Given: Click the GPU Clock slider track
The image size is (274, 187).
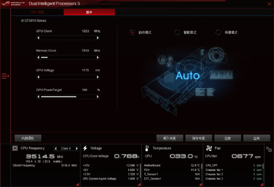Looking at the screenshot, I should pyautogui.click(x=68, y=38).
